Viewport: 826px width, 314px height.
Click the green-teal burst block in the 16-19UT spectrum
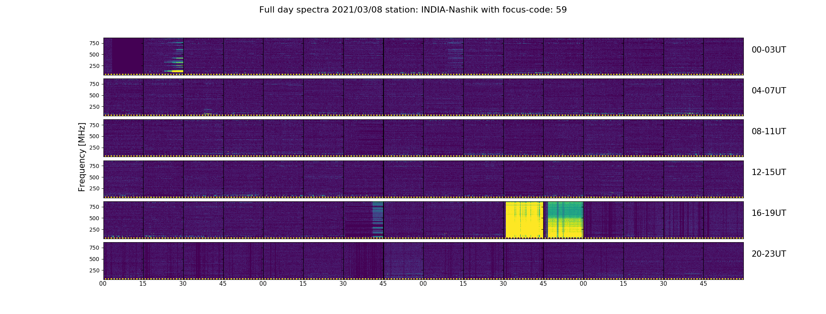565,219
